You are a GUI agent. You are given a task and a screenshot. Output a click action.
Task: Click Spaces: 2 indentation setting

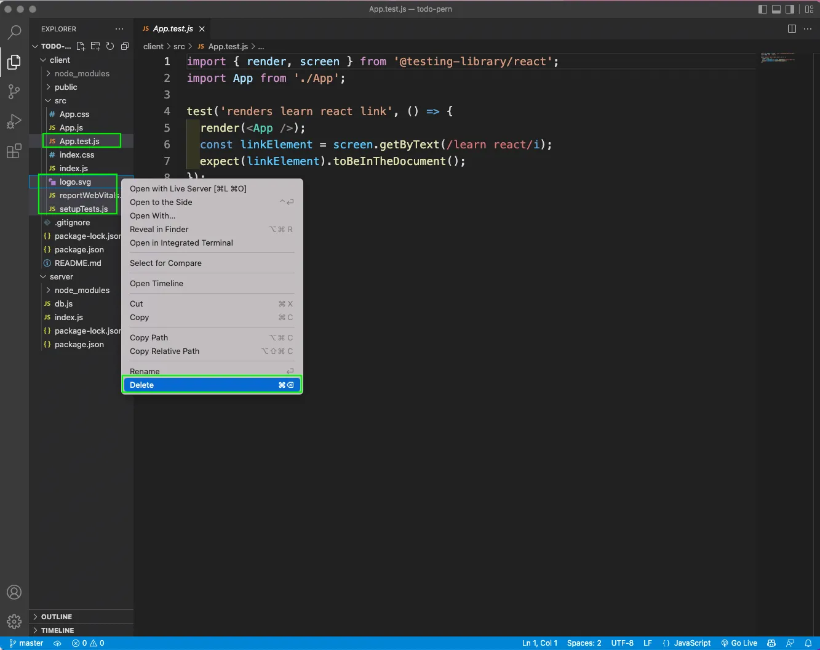(584, 643)
